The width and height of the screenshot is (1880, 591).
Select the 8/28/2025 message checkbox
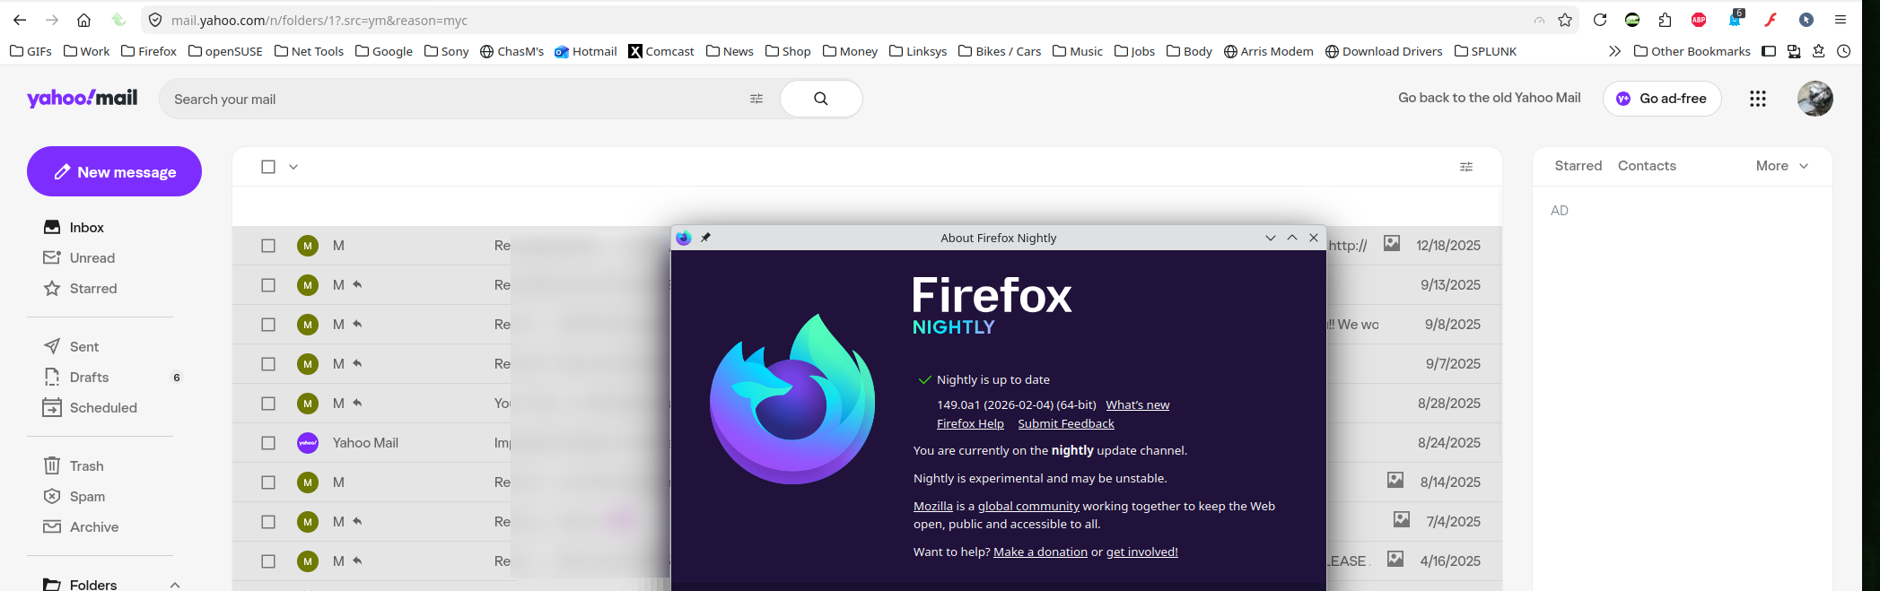[x=268, y=404]
